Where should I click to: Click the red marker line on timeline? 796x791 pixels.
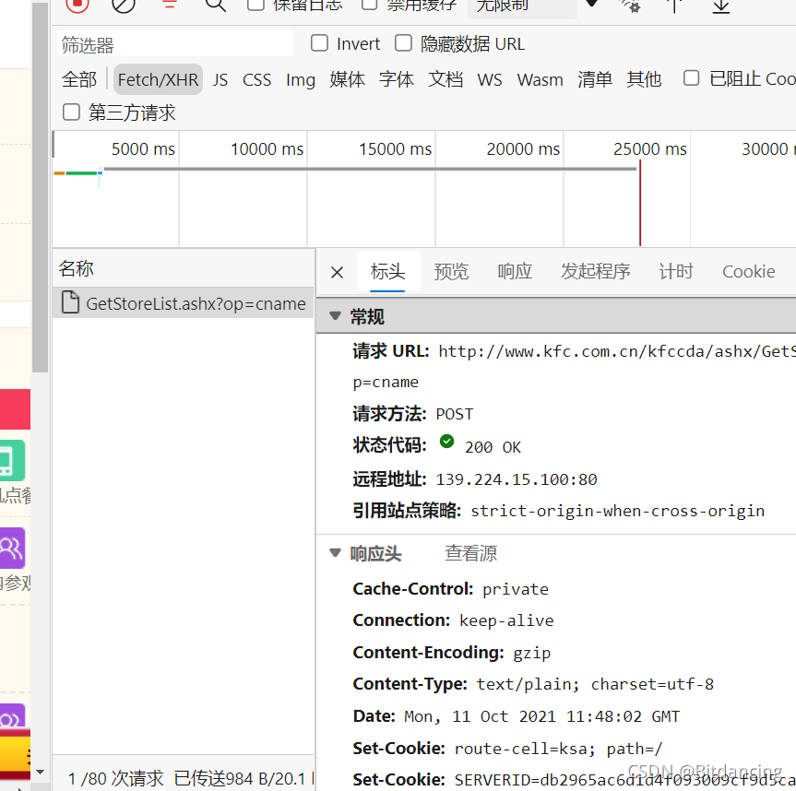(x=640, y=203)
